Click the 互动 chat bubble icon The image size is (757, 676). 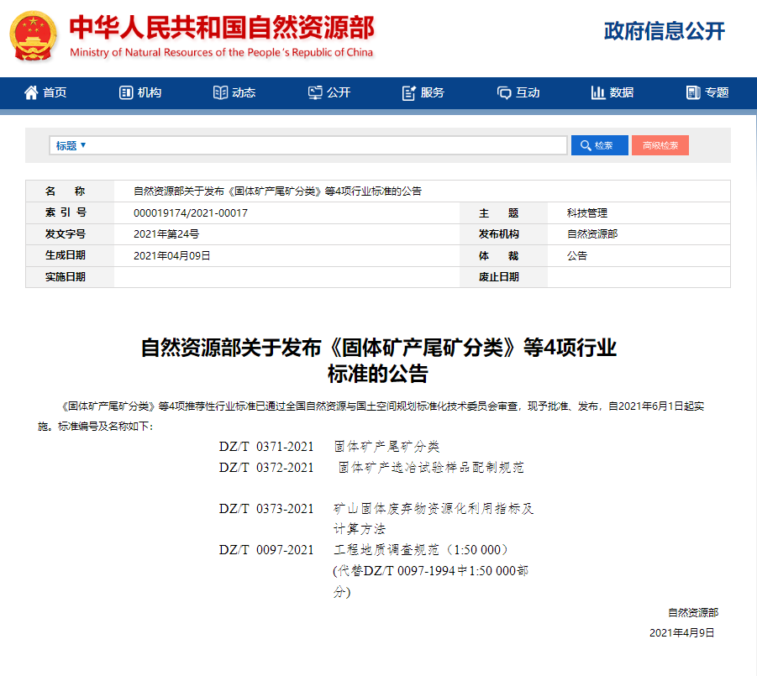[x=504, y=92]
